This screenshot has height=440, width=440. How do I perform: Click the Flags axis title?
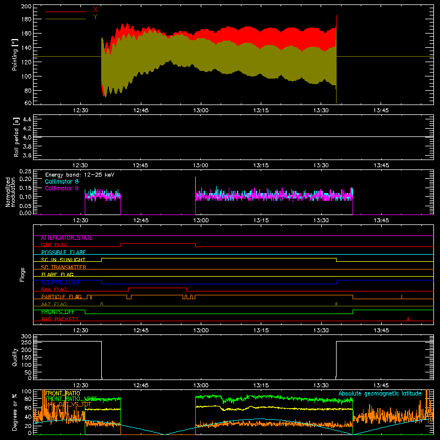23,274
